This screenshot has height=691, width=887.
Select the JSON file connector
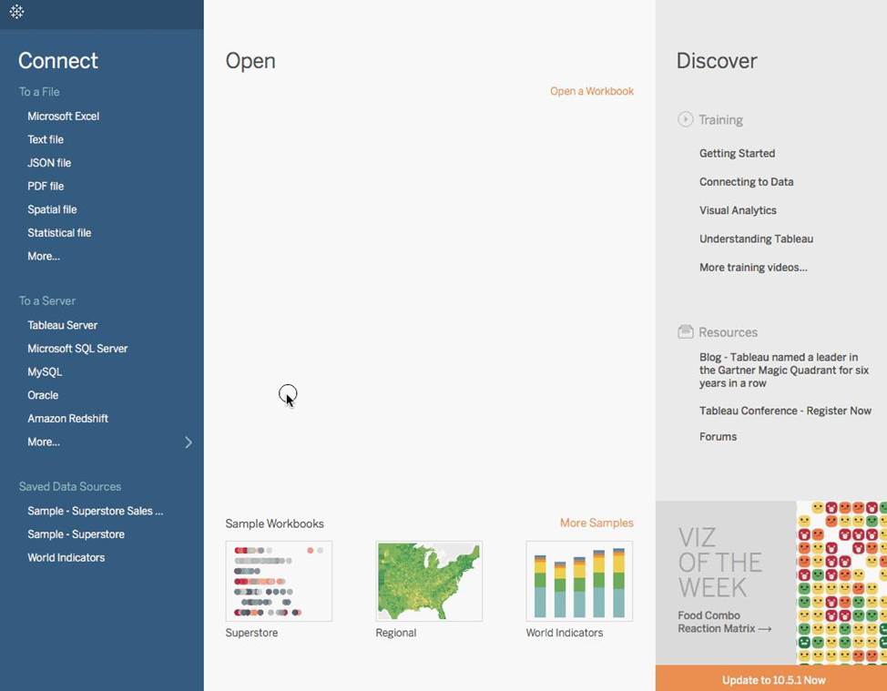click(x=49, y=163)
